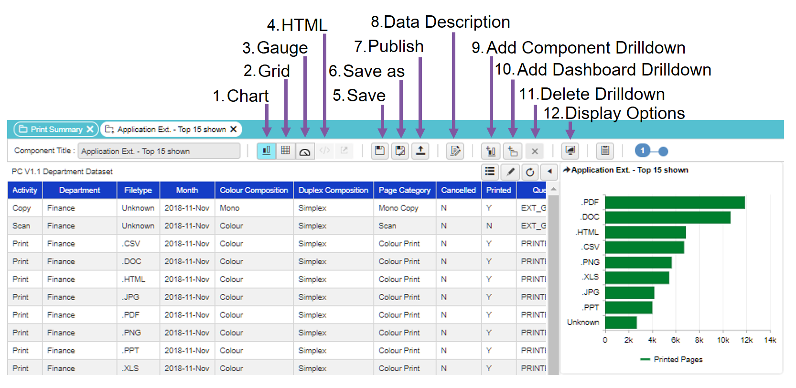The image size is (796, 388).
Task: Click the end dot of step slider
Action: click(663, 151)
